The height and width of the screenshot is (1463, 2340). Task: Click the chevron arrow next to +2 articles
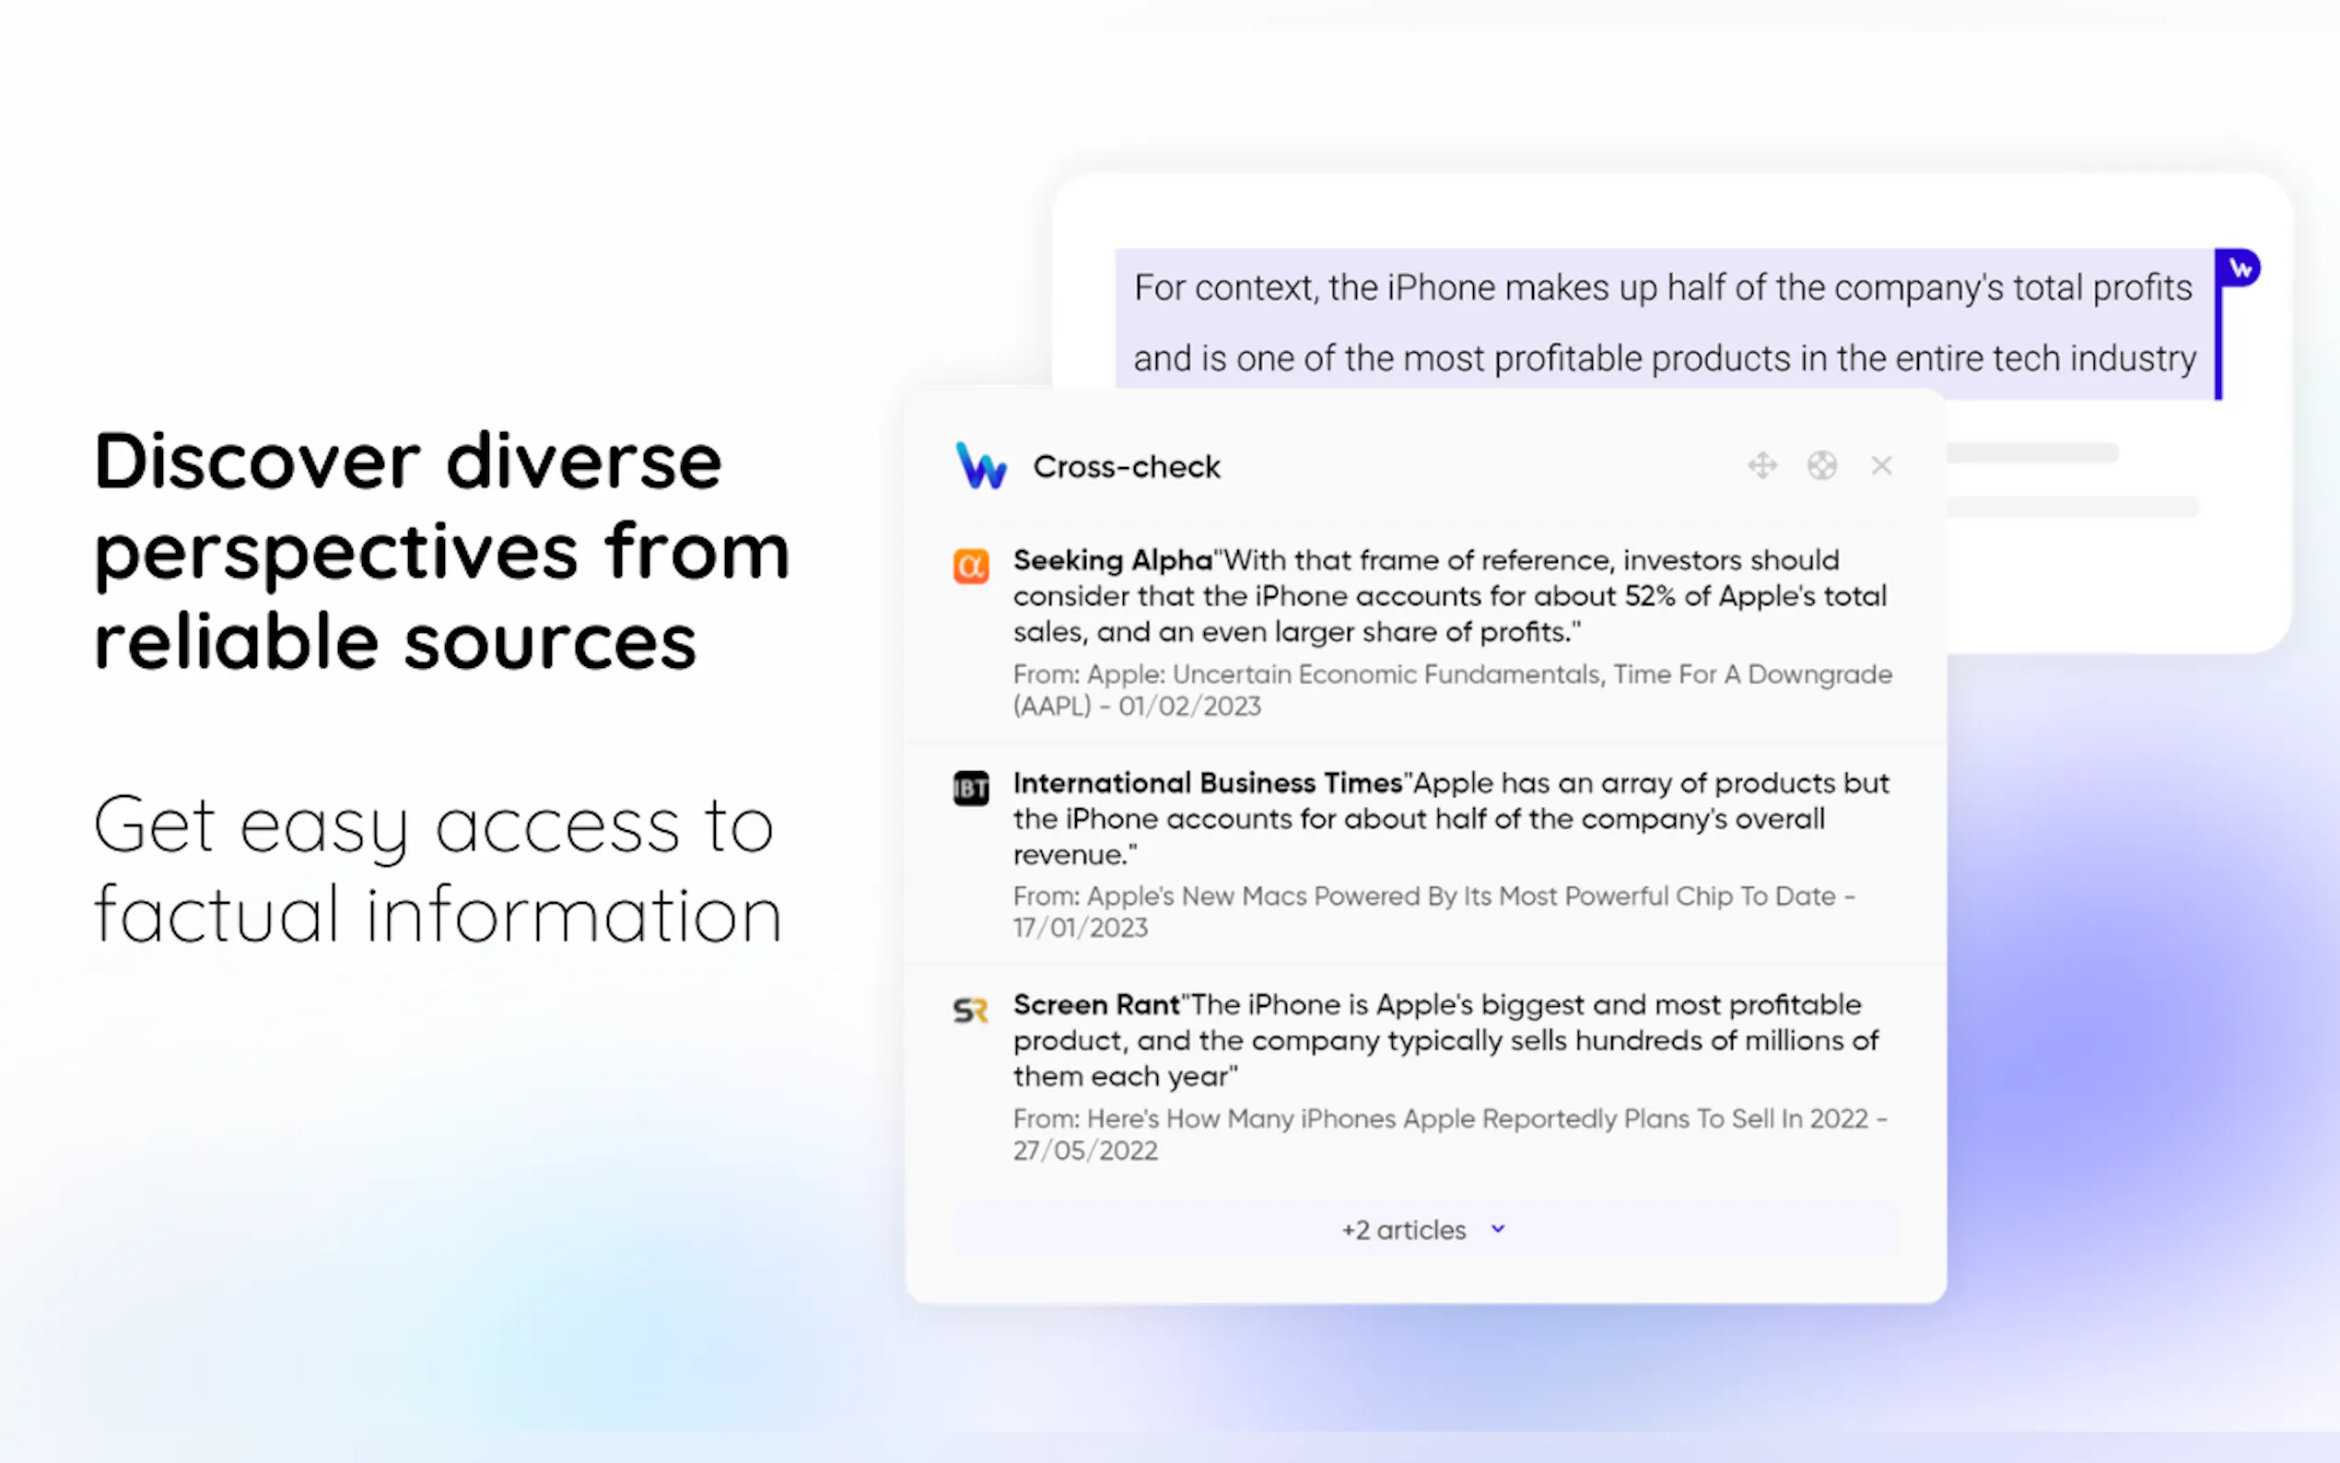(x=1497, y=1229)
